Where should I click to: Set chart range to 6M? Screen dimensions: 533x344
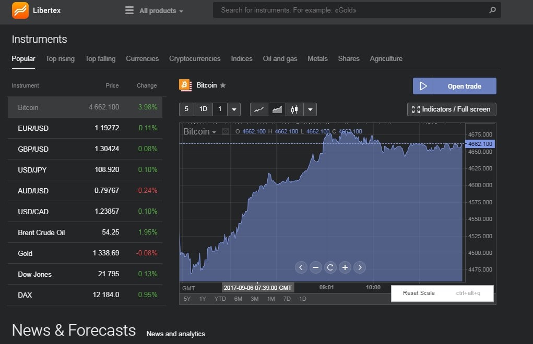click(238, 299)
